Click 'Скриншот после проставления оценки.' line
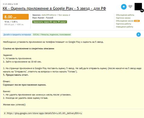Image resolution: width=144 pixels, height=118 pixels. tap(25, 85)
